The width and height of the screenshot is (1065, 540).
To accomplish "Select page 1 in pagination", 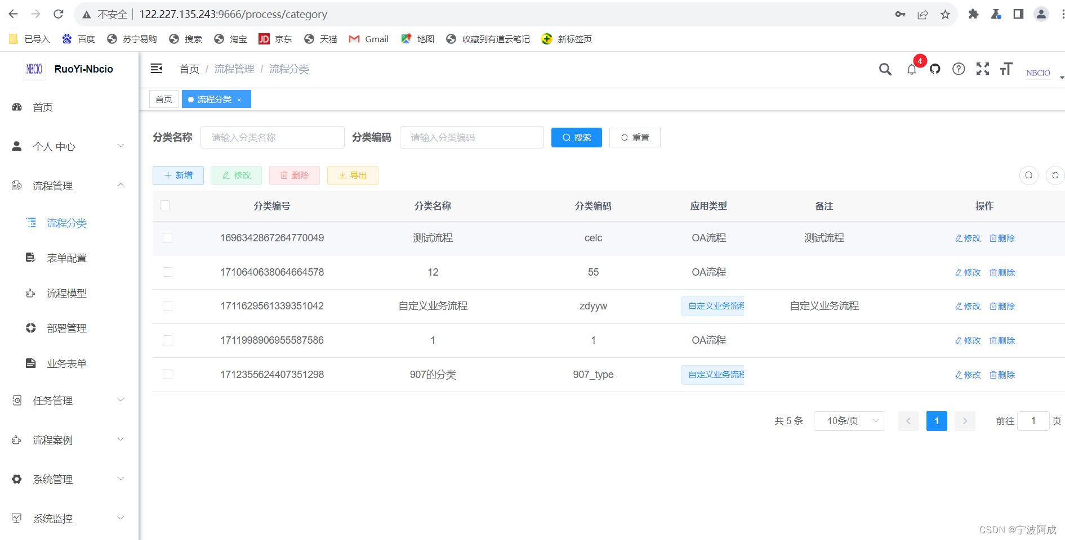I will point(937,421).
